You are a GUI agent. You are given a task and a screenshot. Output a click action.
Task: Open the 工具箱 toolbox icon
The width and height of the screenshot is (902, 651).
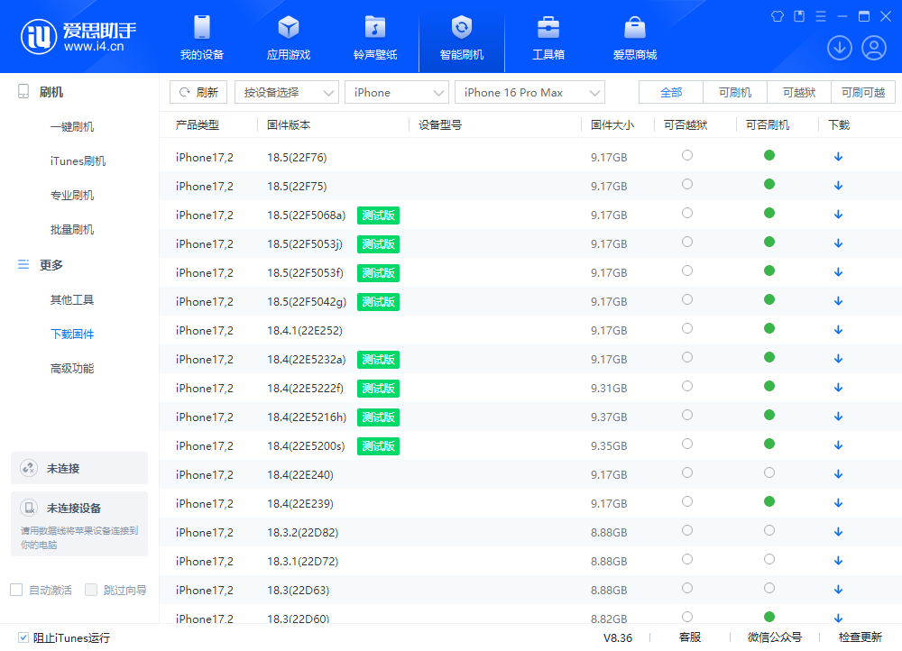(x=548, y=27)
